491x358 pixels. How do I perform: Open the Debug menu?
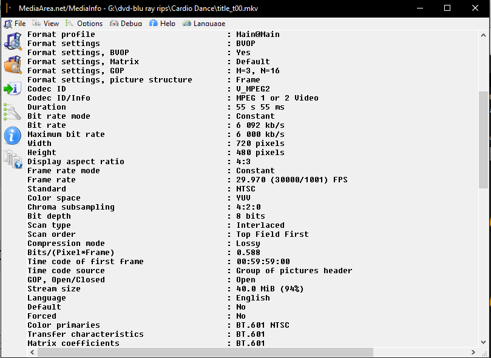(x=126, y=24)
